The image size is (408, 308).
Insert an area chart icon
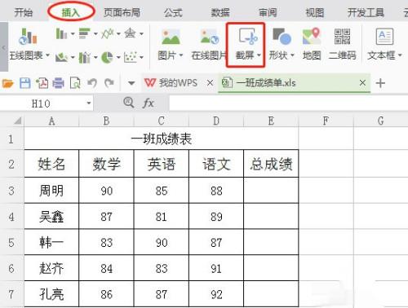pos(61,57)
